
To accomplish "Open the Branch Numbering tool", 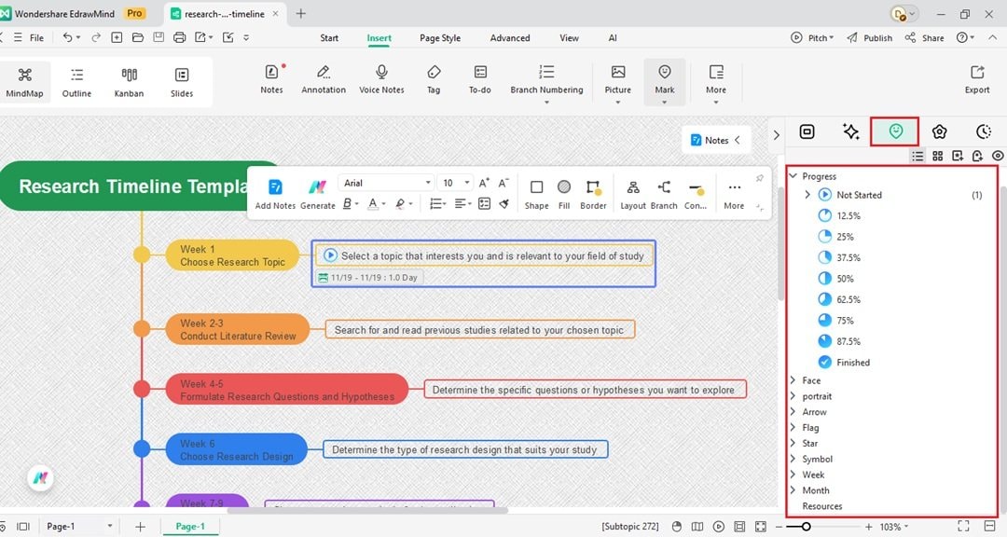I will point(547,81).
